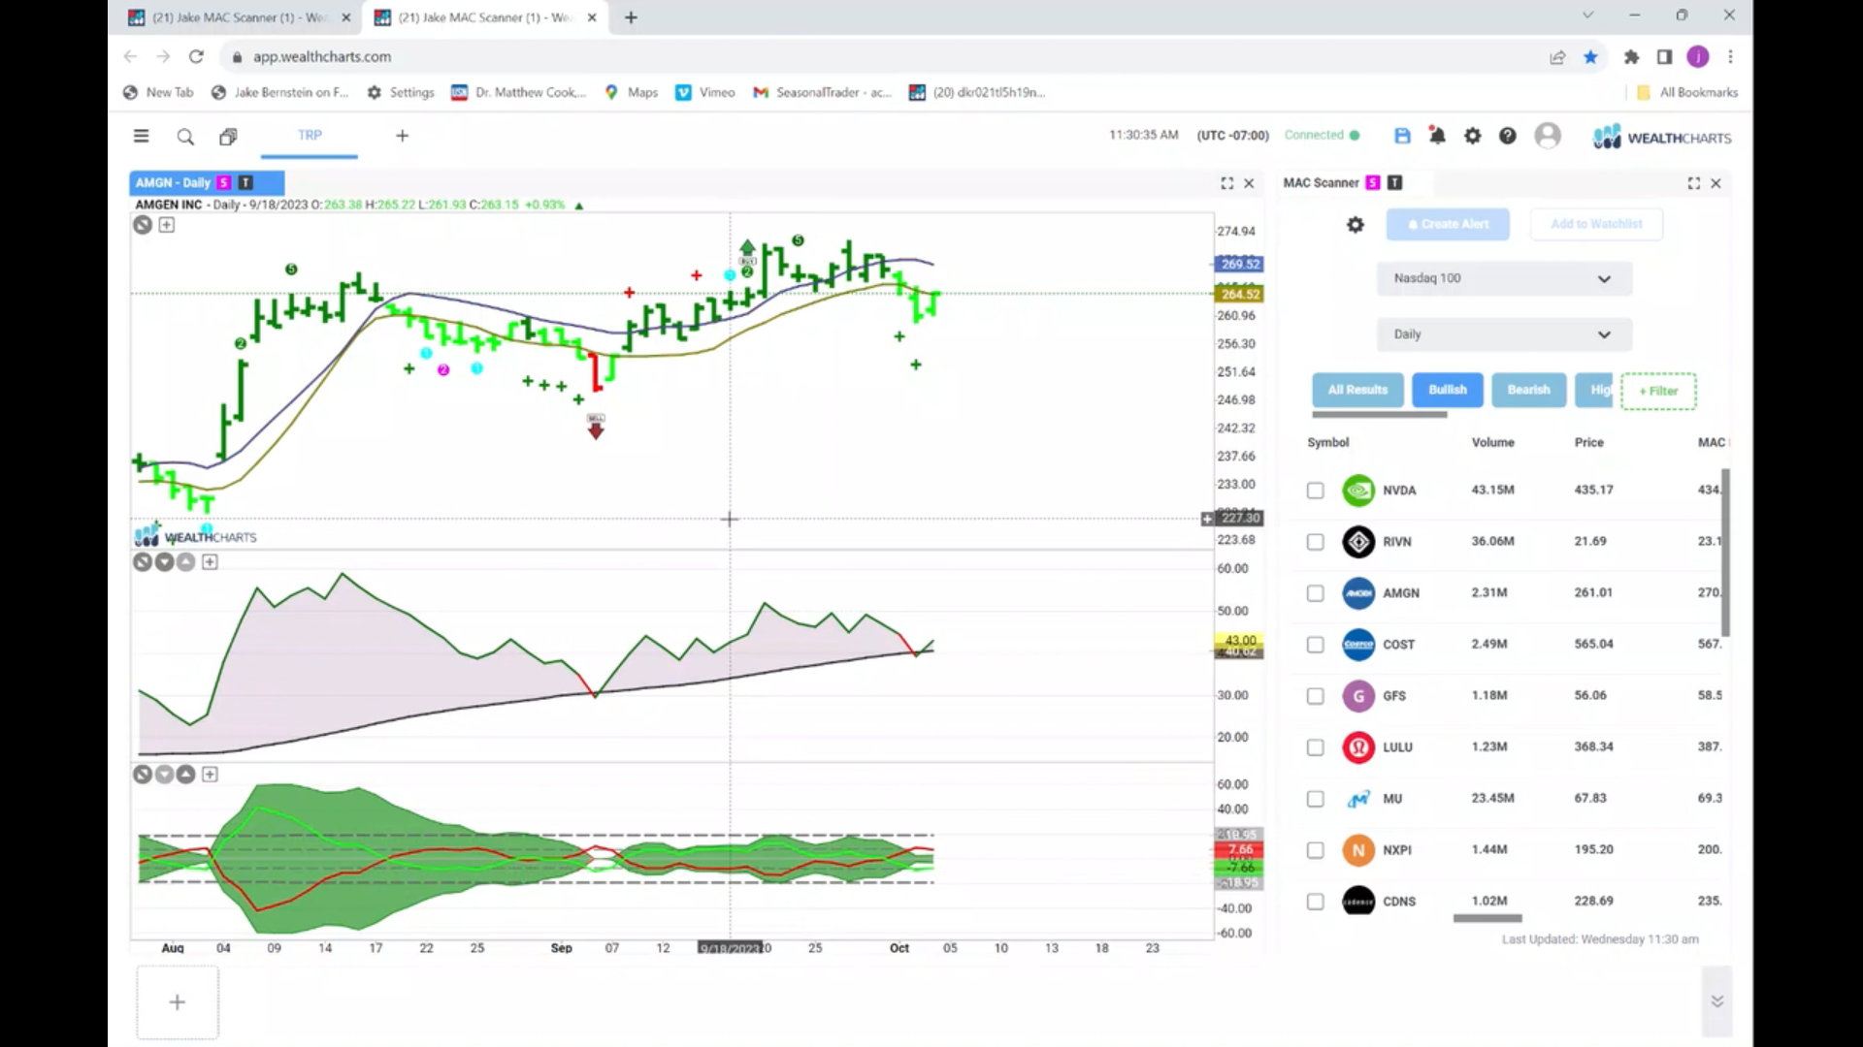Open the symbol search magnifier
The width and height of the screenshot is (1863, 1047).
click(185, 137)
